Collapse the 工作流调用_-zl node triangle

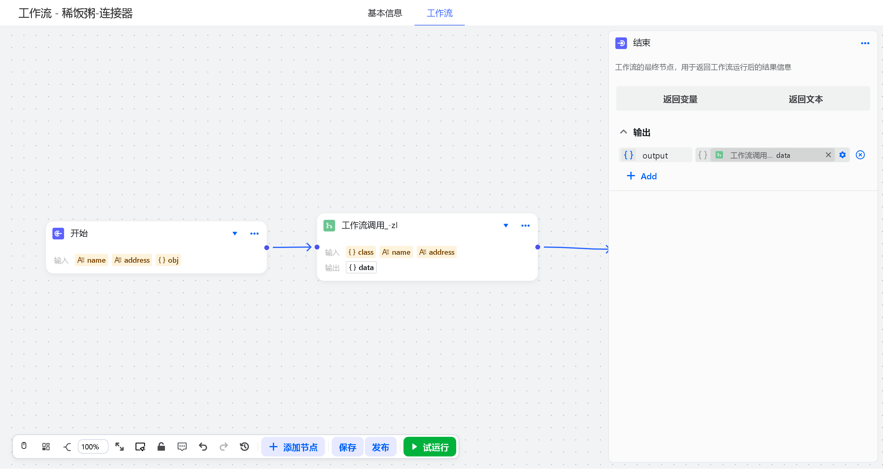(506, 226)
